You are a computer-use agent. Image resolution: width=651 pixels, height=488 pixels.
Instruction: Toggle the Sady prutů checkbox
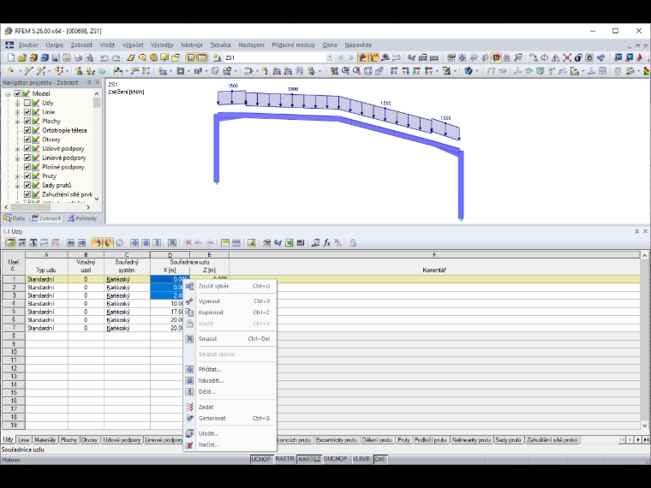27,185
